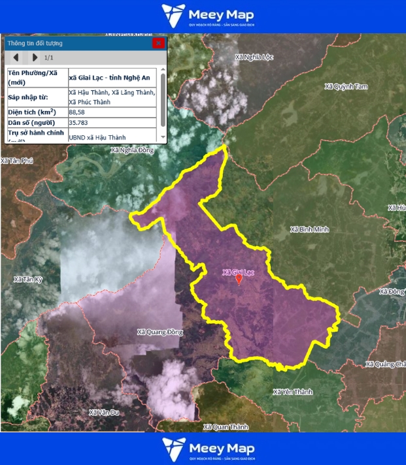Click the Xã Văn Du map label
The image size is (406, 465).
click(x=104, y=413)
